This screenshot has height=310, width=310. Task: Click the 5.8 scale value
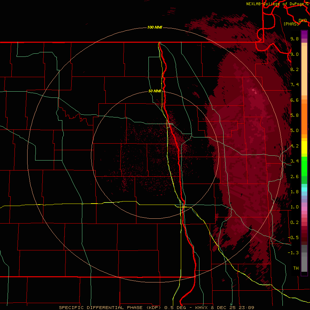pyautogui.click(x=294, y=115)
